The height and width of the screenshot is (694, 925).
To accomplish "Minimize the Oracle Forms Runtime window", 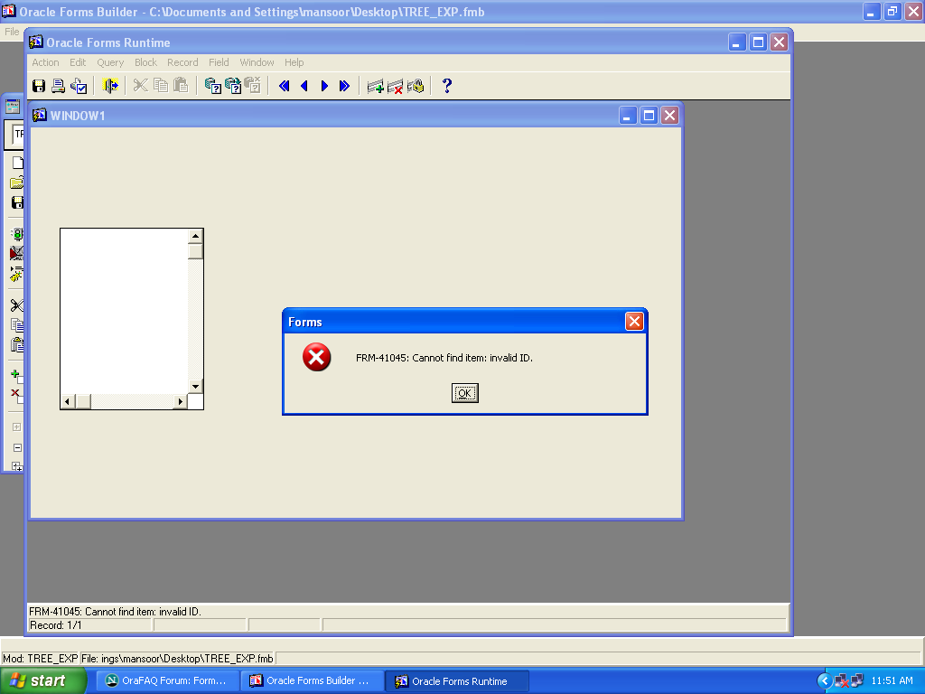I will 737,42.
